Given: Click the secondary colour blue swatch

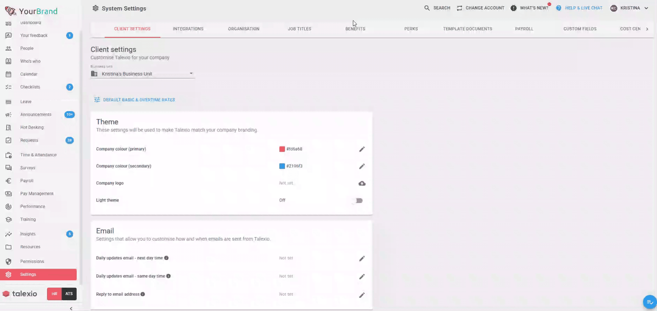Looking at the screenshot, I should point(282,166).
